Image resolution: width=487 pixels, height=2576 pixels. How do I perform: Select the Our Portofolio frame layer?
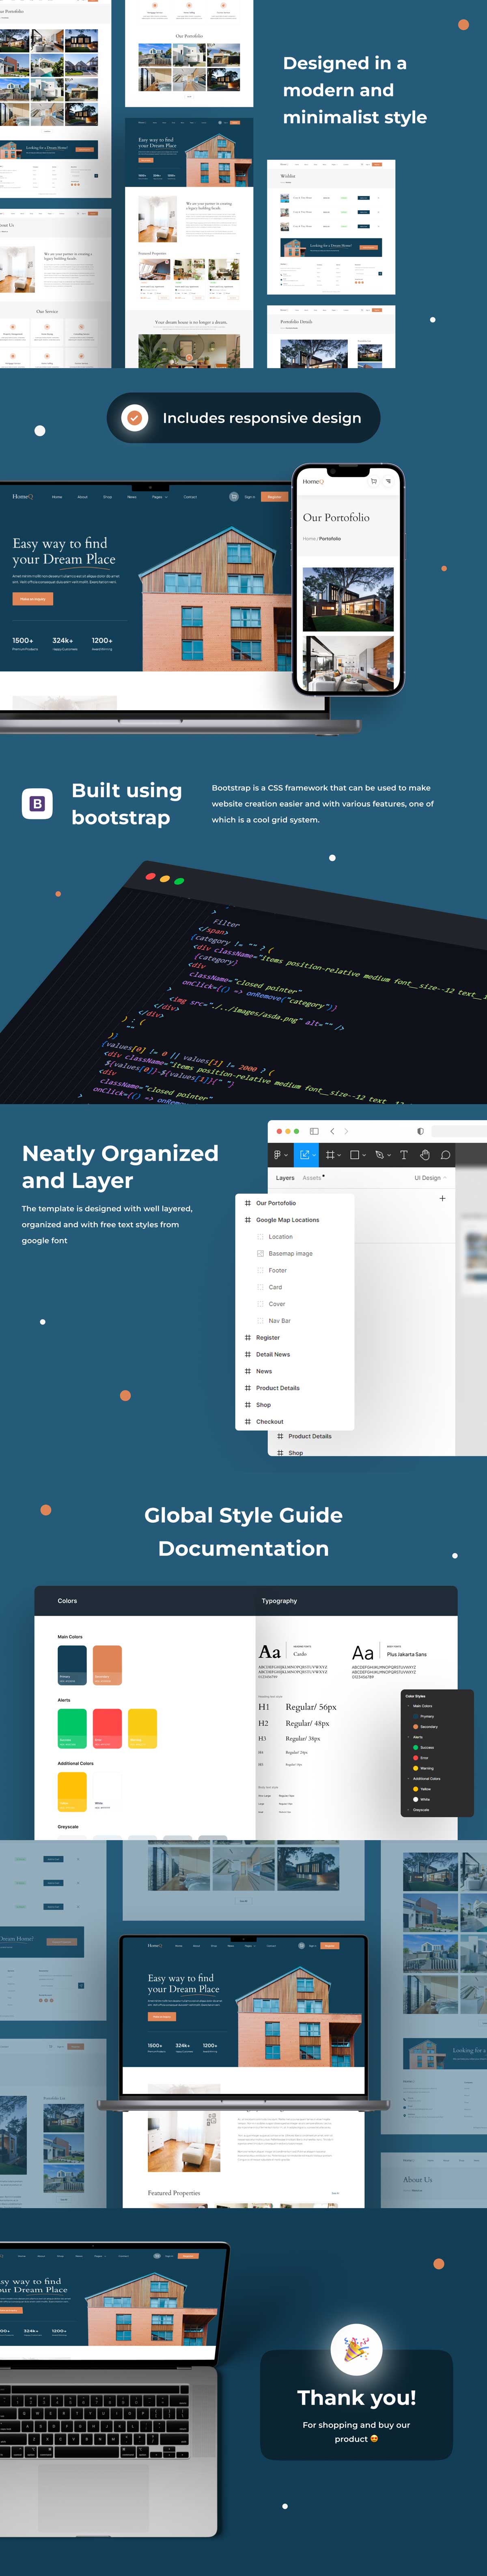pyautogui.click(x=276, y=1202)
